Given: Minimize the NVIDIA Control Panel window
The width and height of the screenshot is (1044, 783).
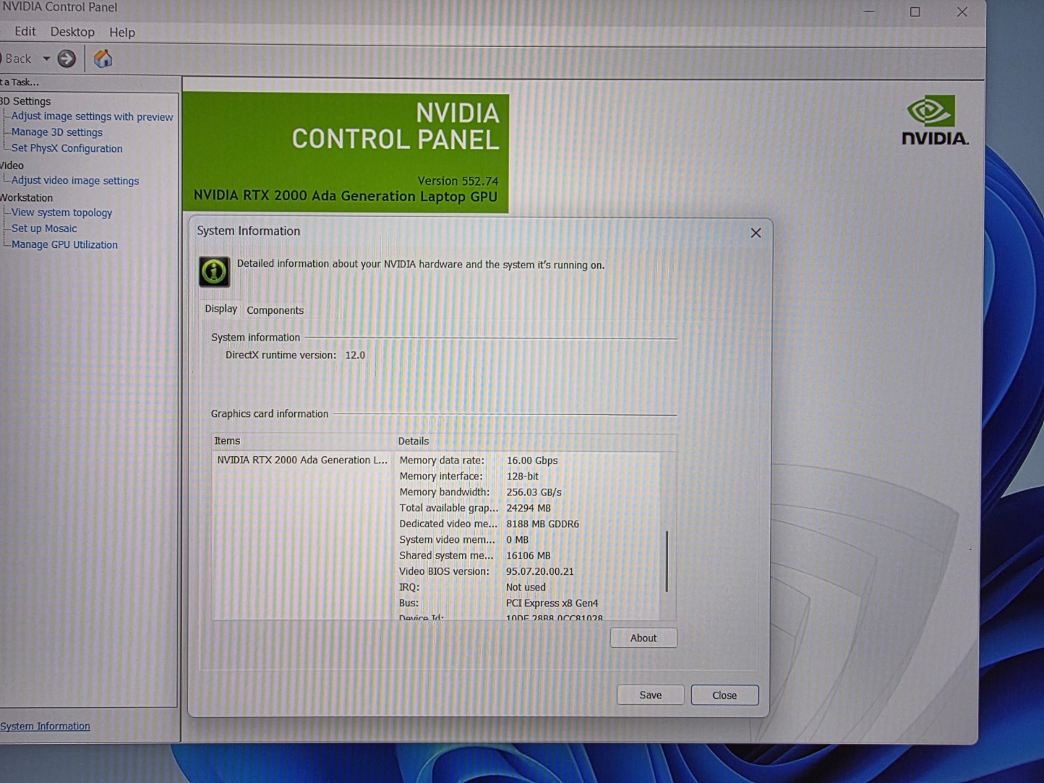Looking at the screenshot, I should click(868, 12).
